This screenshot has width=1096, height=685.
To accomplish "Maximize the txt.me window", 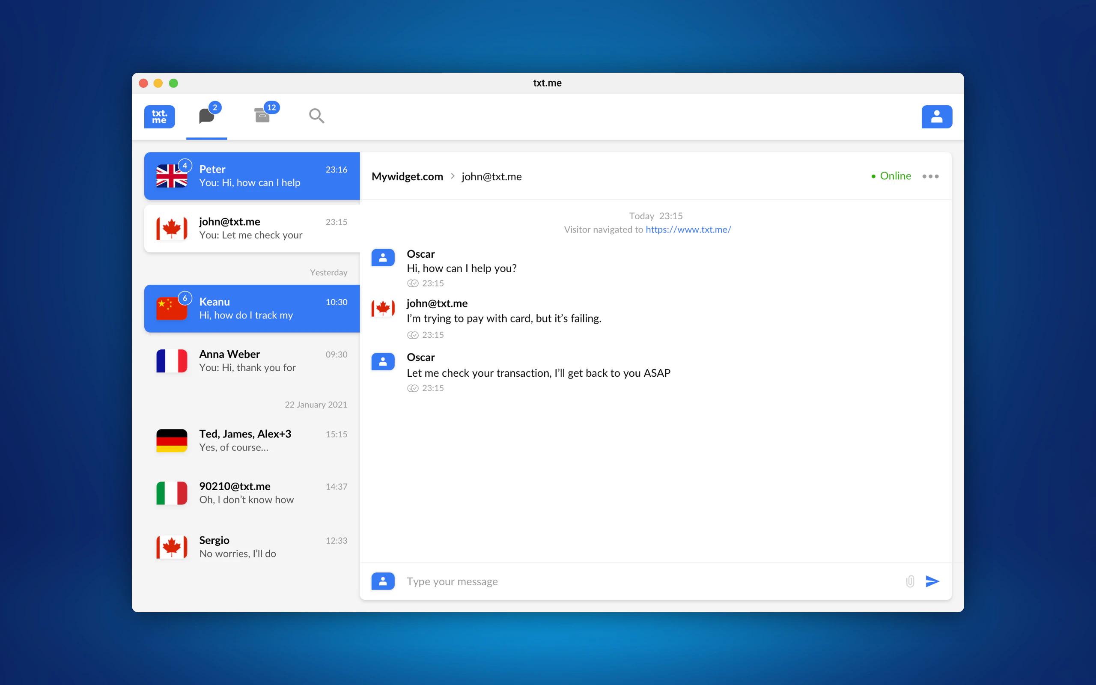I will (173, 83).
